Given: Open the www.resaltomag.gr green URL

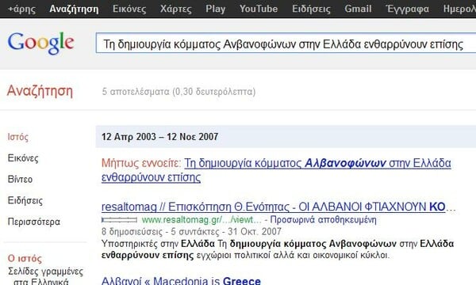Looking at the screenshot, I should click(x=202, y=219).
